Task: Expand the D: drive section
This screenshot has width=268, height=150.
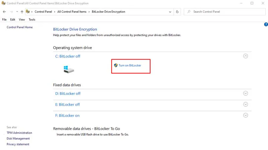Action: tap(246, 94)
